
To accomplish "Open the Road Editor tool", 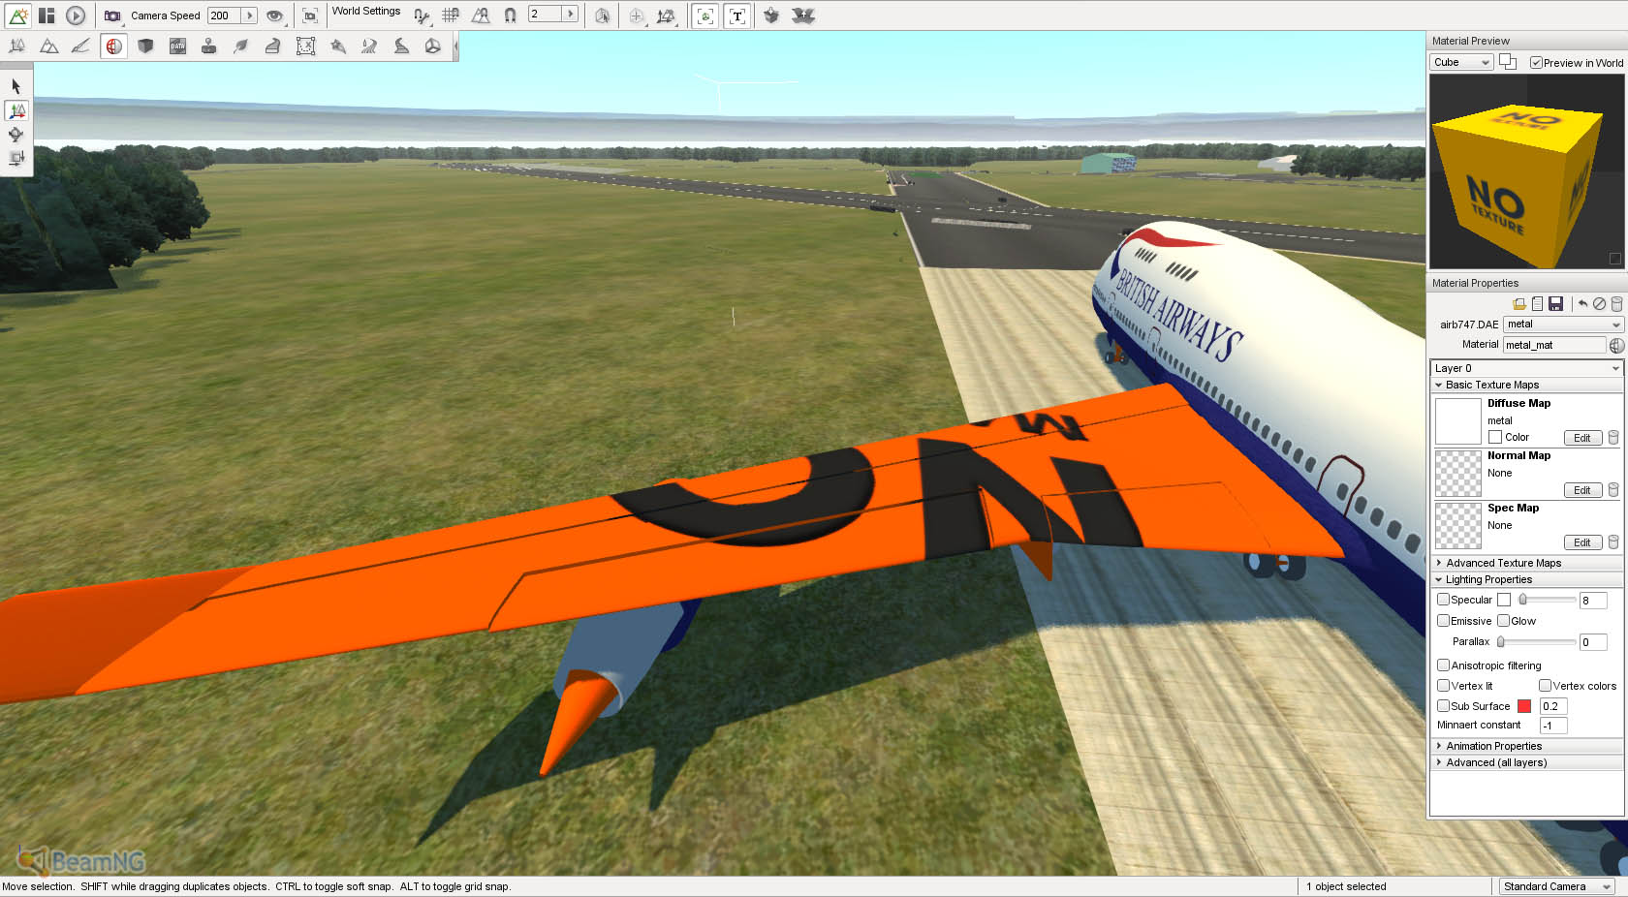I will (401, 46).
